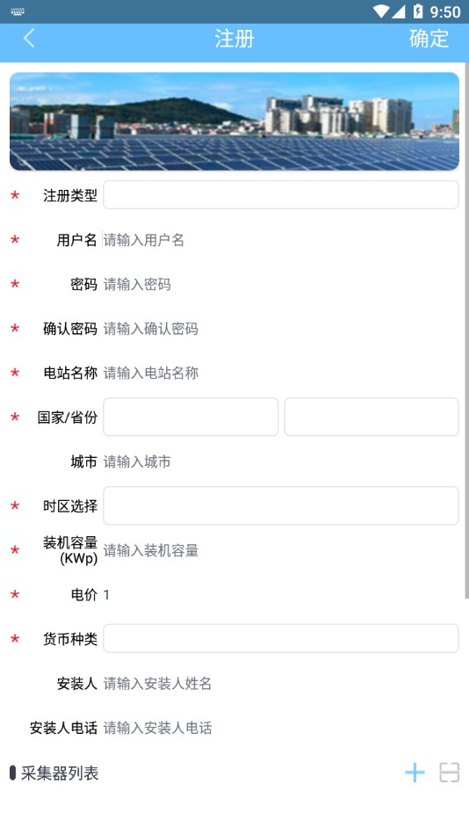This screenshot has height=835, width=469.
Task: Tap the cellular signal icon
Action: coord(398,11)
